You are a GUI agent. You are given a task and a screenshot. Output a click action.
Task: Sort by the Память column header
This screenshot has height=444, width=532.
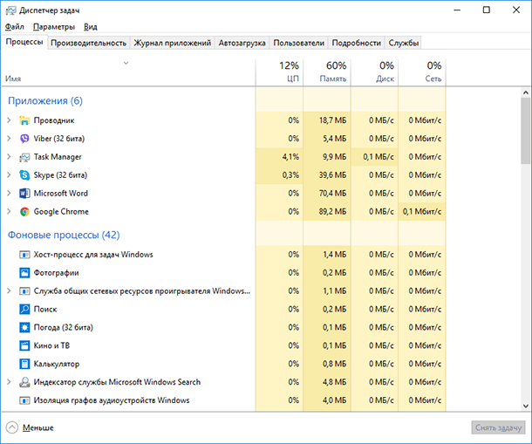[327, 72]
